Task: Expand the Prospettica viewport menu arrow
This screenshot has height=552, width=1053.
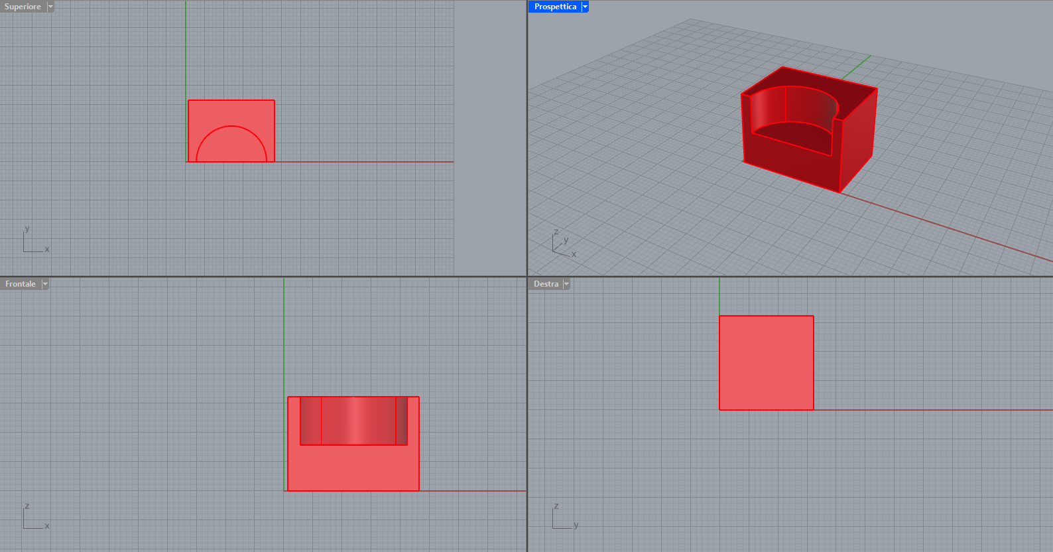Action: point(585,7)
